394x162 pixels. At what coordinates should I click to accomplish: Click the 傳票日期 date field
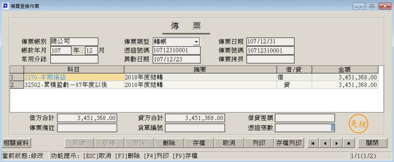click(271, 41)
